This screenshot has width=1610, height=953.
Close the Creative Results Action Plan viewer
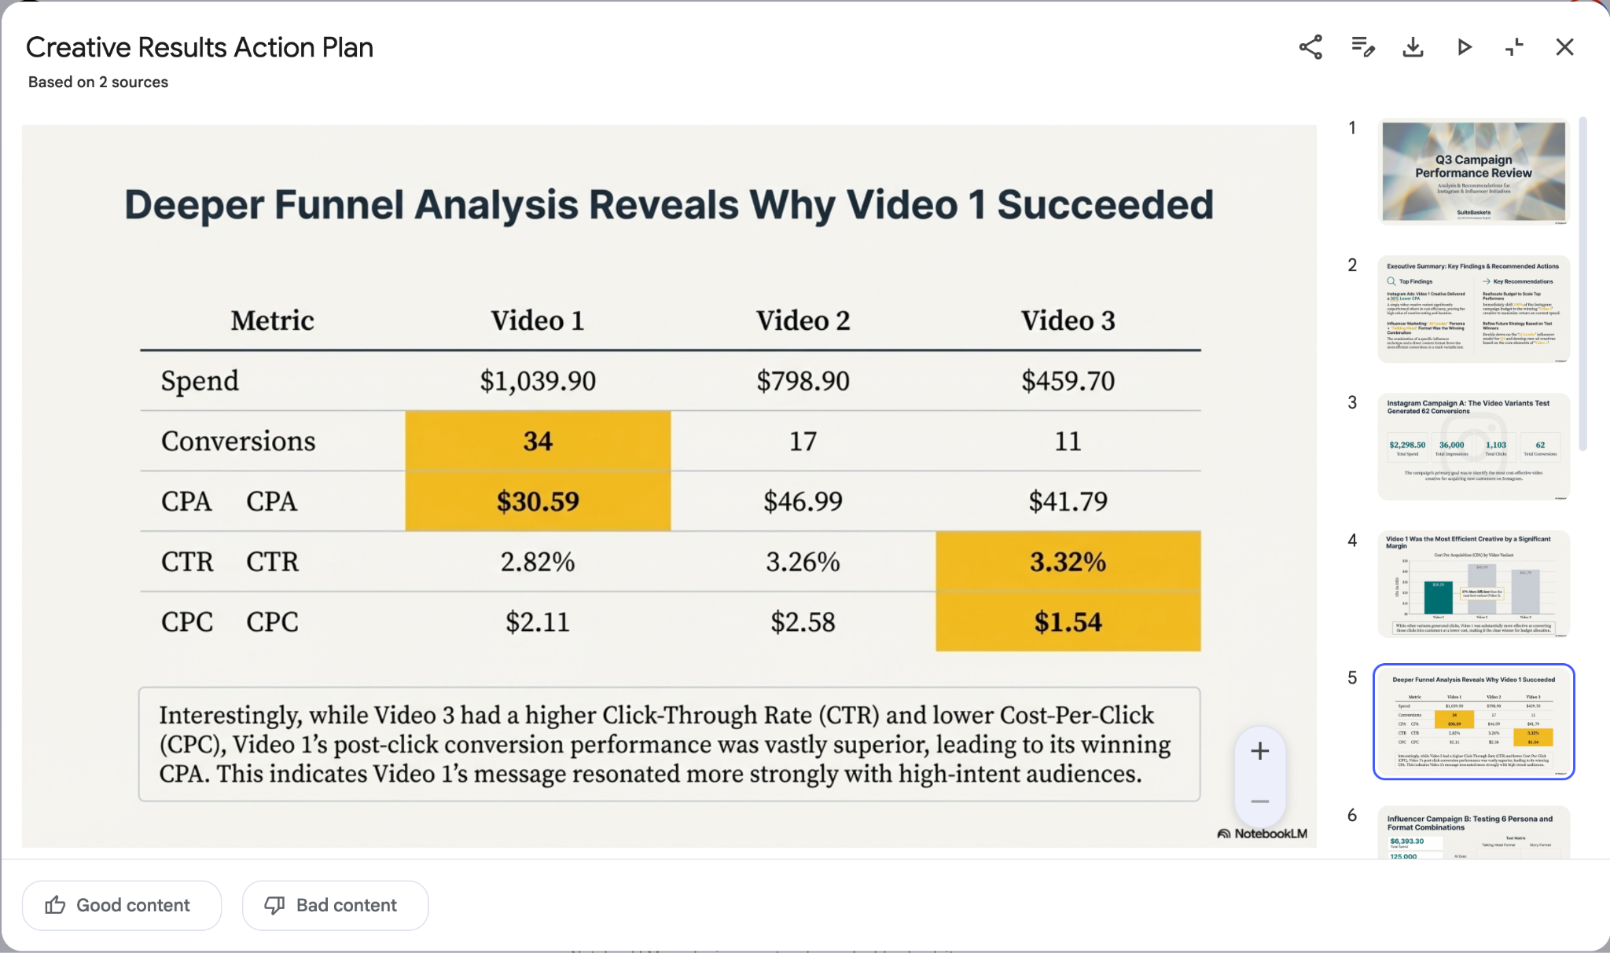pos(1564,47)
